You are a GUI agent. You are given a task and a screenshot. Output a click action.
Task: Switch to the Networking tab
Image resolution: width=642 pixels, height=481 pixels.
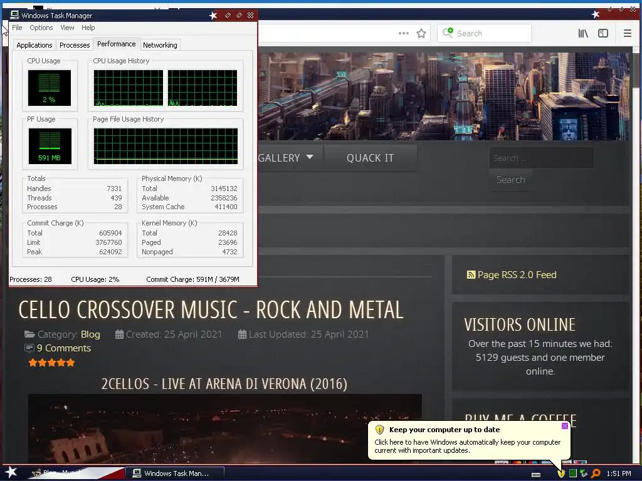[160, 45]
